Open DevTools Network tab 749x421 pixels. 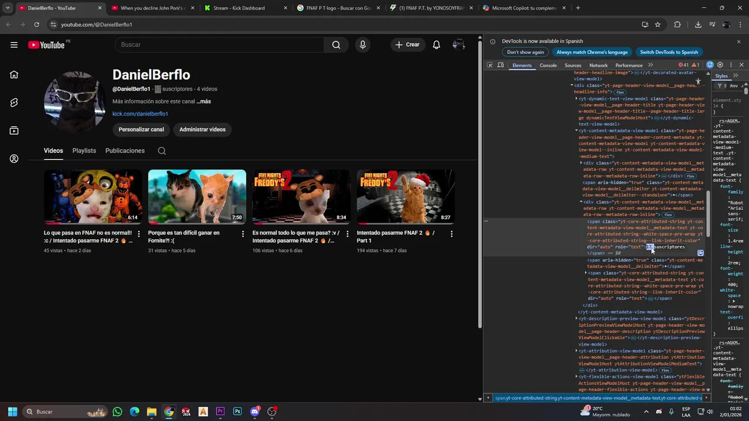[598, 65]
